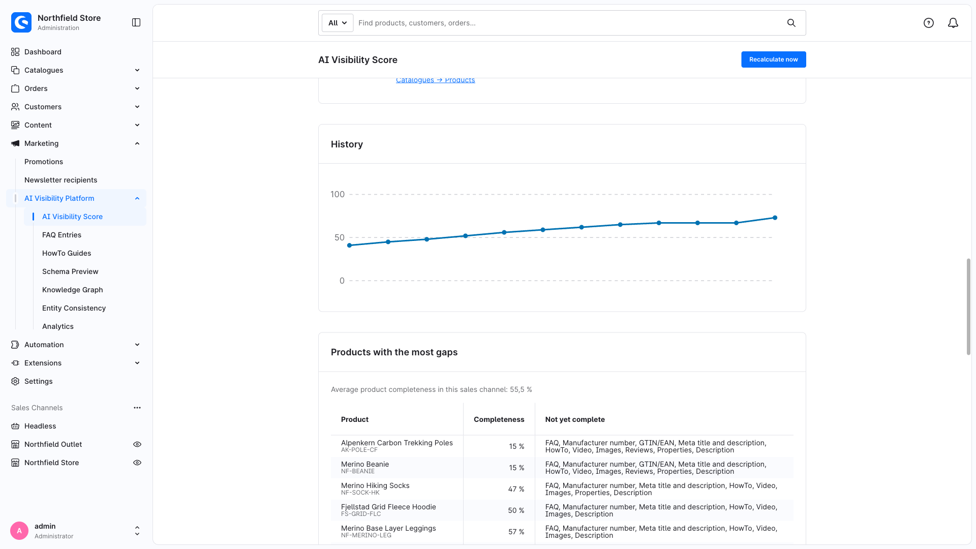The width and height of the screenshot is (976, 549).
Task: Click the Headless basket icon
Action: pos(15,426)
